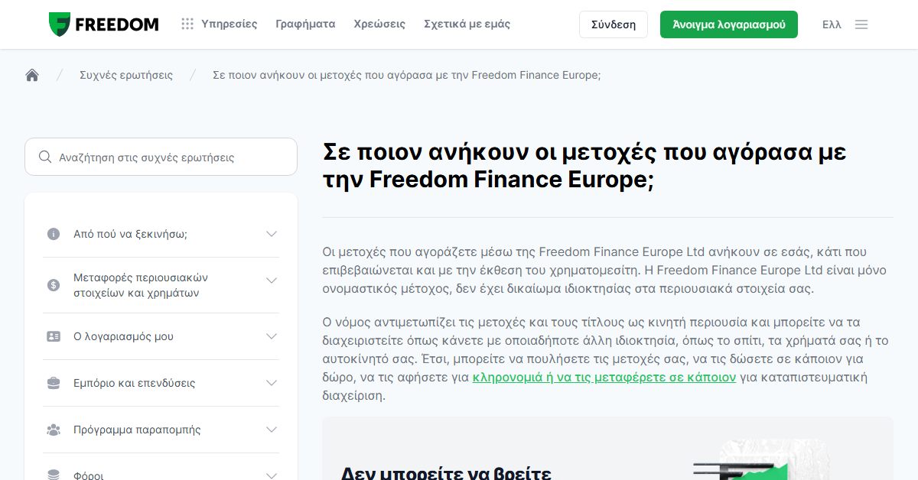Click dollar coin icon for Μεταφορές
Screen dimensions: 918x480
point(54,285)
